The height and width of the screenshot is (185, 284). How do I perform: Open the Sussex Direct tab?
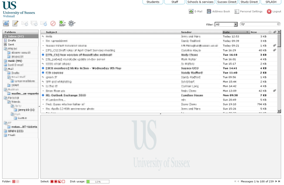pos(227,2)
